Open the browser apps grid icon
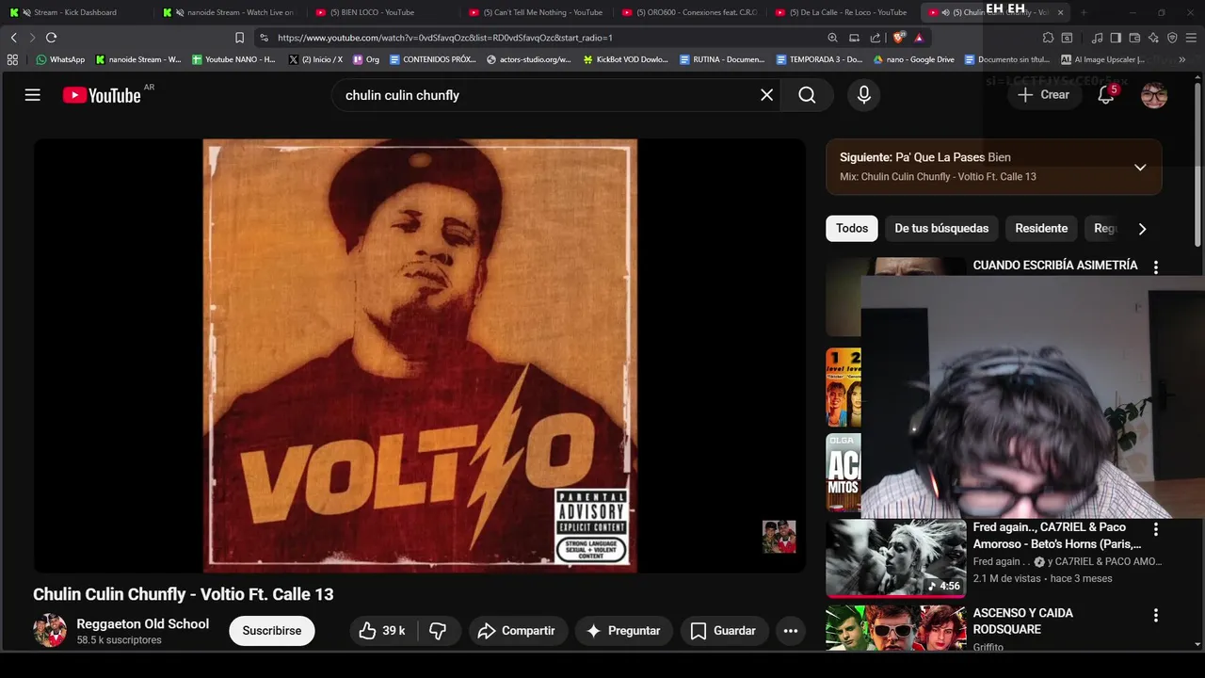This screenshot has width=1205, height=678. point(12,59)
